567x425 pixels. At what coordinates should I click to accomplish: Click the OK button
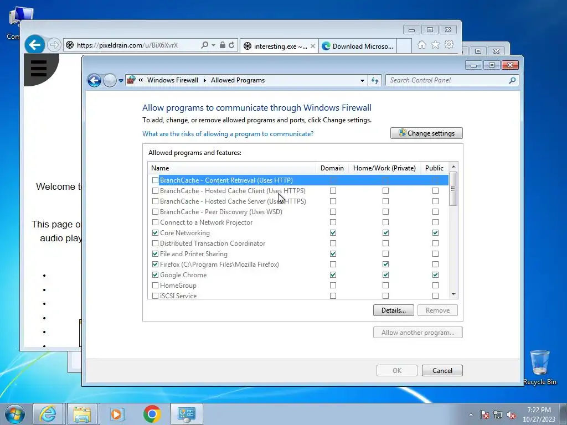[x=396, y=370]
